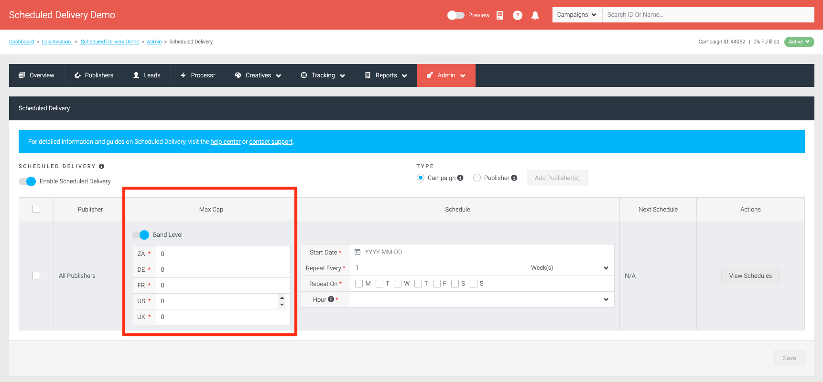This screenshot has width=823, height=382.
Task: Open the Reports menu tab
Action: [386, 75]
